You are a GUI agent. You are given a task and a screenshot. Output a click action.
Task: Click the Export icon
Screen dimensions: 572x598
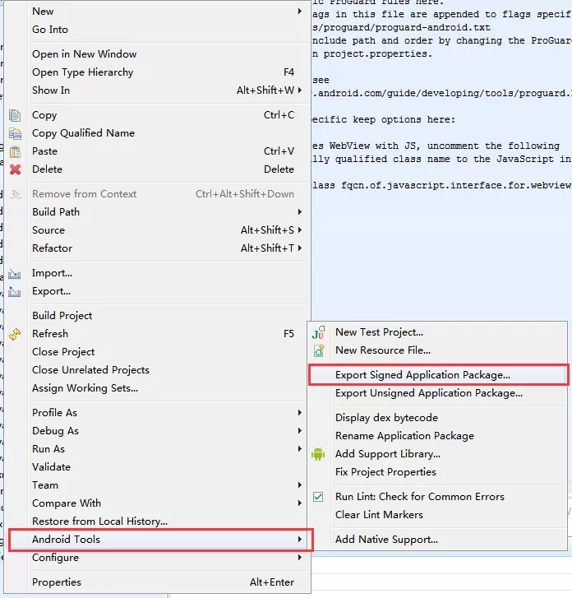[x=15, y=292]
